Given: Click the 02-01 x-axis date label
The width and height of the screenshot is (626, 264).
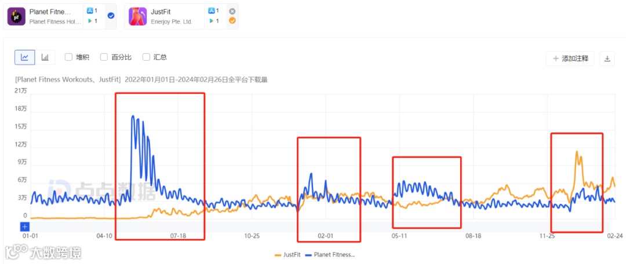Looking at the screenshot, I should click(325, 236).
